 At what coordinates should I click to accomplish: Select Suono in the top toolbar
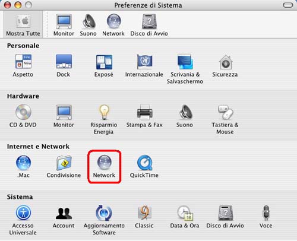pyautogui.click(x=89, y=25)
